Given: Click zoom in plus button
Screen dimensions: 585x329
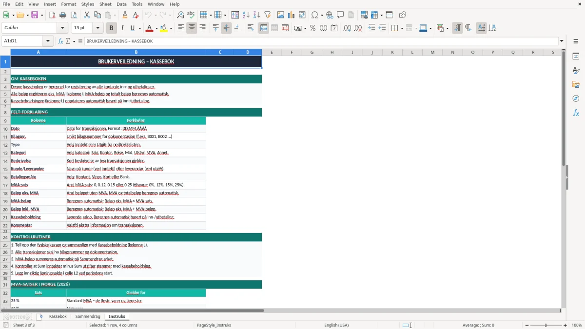Looking at the screenshot, I should point(565,325).
